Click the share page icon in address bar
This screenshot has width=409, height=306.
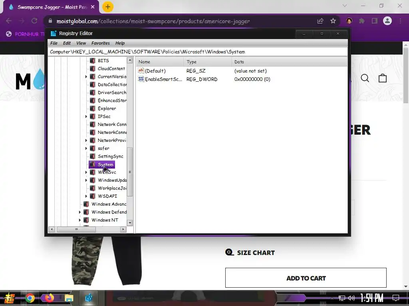tap(320, 21)
